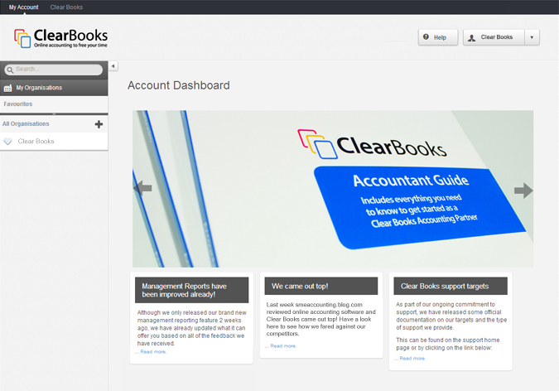Open the Accountant Guide banner image
Screen dimensions: 559x391
(333, 189)
